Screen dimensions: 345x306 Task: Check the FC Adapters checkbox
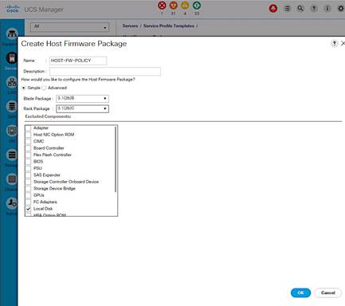pyautogui.click(x=28, y=202)
